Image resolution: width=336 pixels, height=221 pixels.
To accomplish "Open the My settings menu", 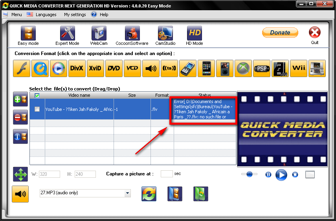I will coord(75,15).
